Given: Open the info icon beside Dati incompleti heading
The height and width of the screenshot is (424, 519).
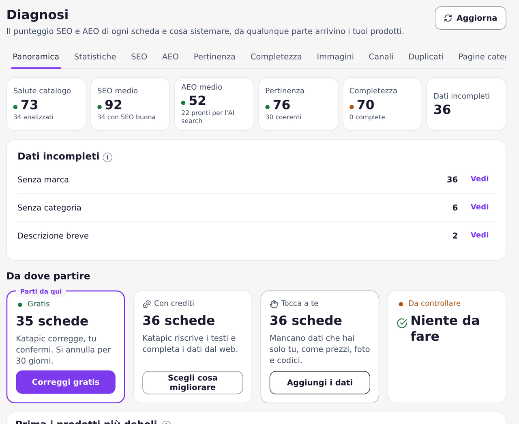Looking at the screenshot, I should pyautogui.click(x=107, y=157).
